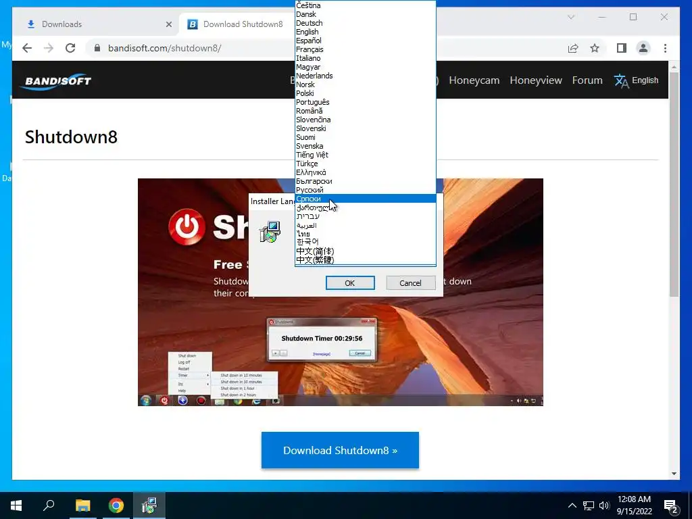The height and width of the screenshot is (519, 692).
Task: Pick Suomi language option
Action: pyautogui.click(x=366, y=137)
